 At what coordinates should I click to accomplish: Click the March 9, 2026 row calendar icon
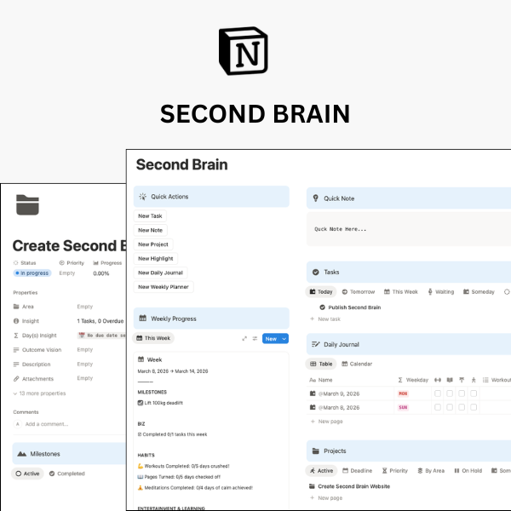(x=313, y=393)
